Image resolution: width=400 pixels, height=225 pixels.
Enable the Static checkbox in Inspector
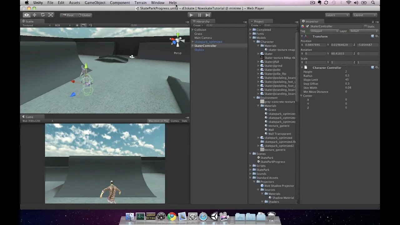pyautogui.click(x=365, y=27)
